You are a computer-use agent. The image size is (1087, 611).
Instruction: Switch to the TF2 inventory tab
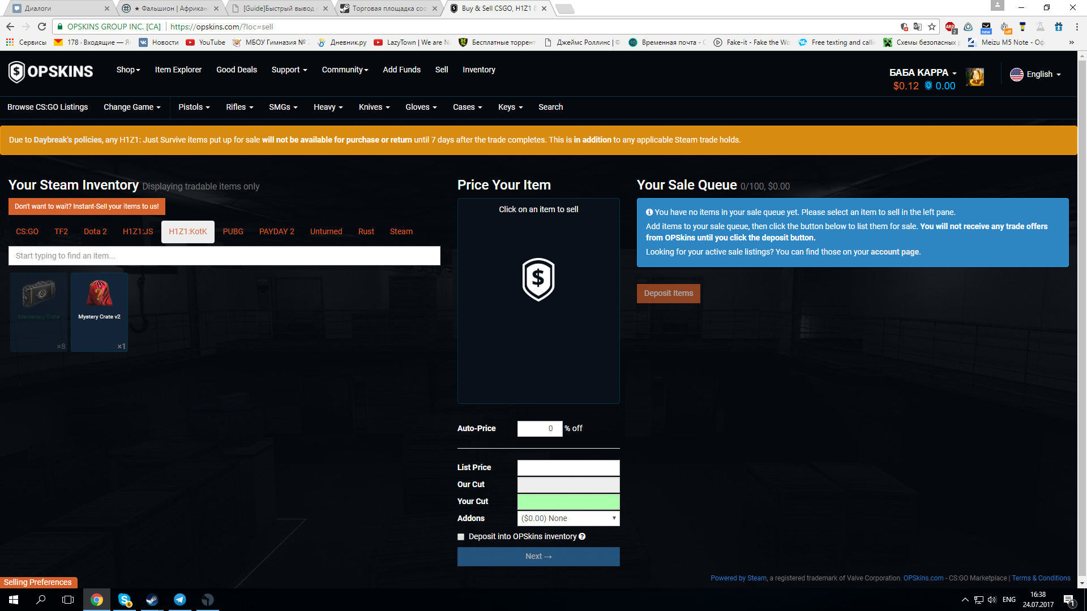coord(61,231)
